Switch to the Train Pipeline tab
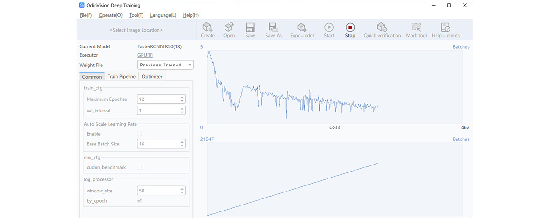 [121, 77]
